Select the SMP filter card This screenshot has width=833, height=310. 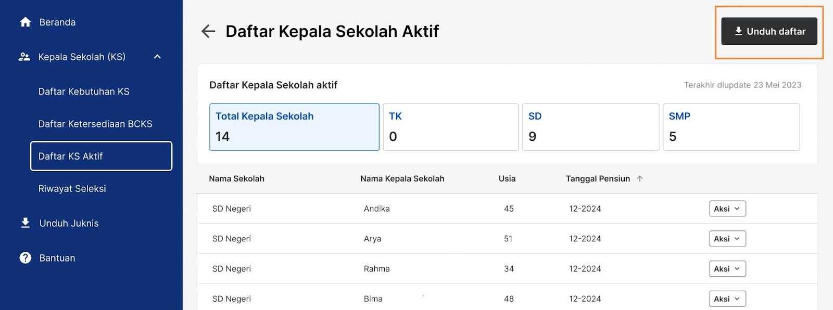point(731,127)
